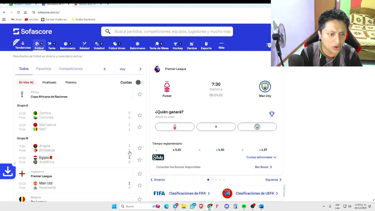Image resolution: width=375 pixels, height=211 pixels.
Task: Star the Man Utd vs Newcastle match
Action: (x=139, y=185)
